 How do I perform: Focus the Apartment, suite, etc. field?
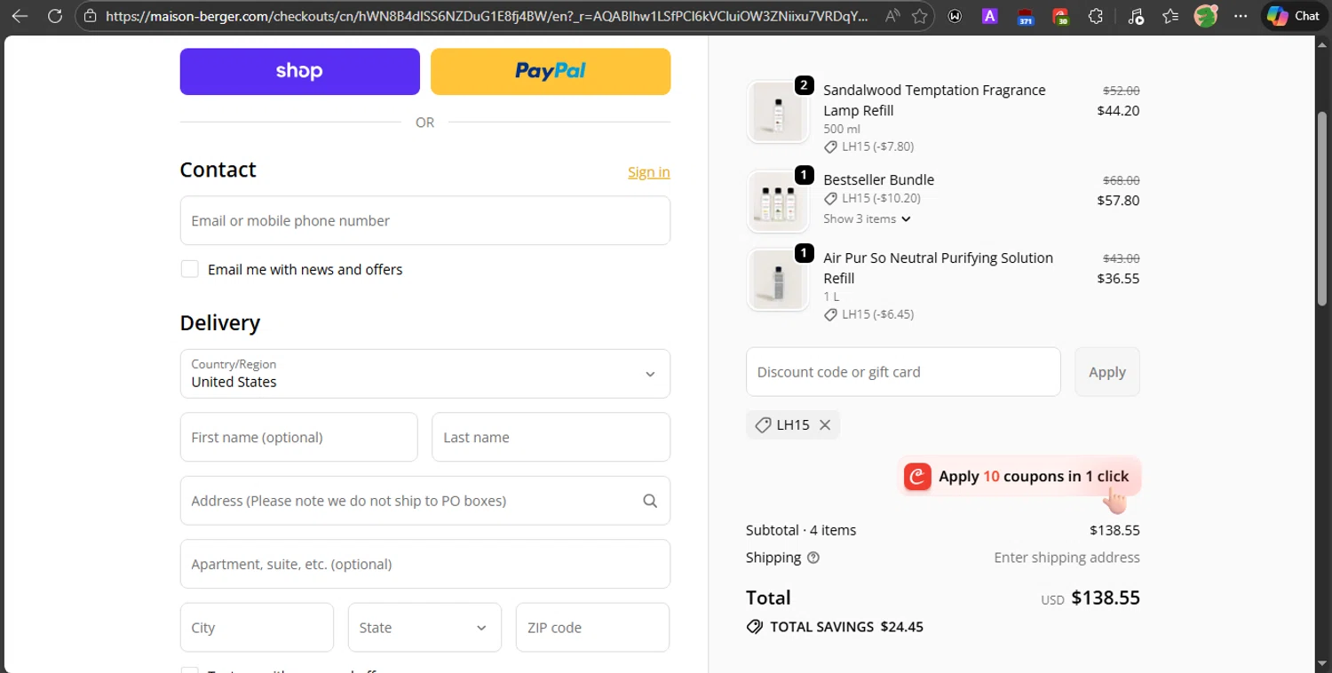click(425, 564)
